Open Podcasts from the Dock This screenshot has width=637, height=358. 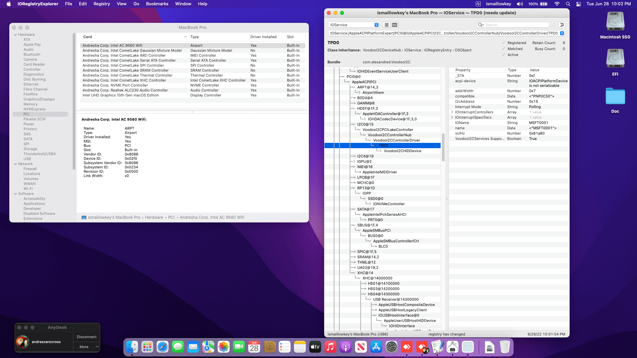tap(346, 347)
